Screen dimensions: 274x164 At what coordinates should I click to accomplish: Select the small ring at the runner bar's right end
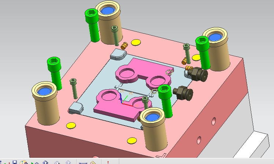click(x=154, y=91)
